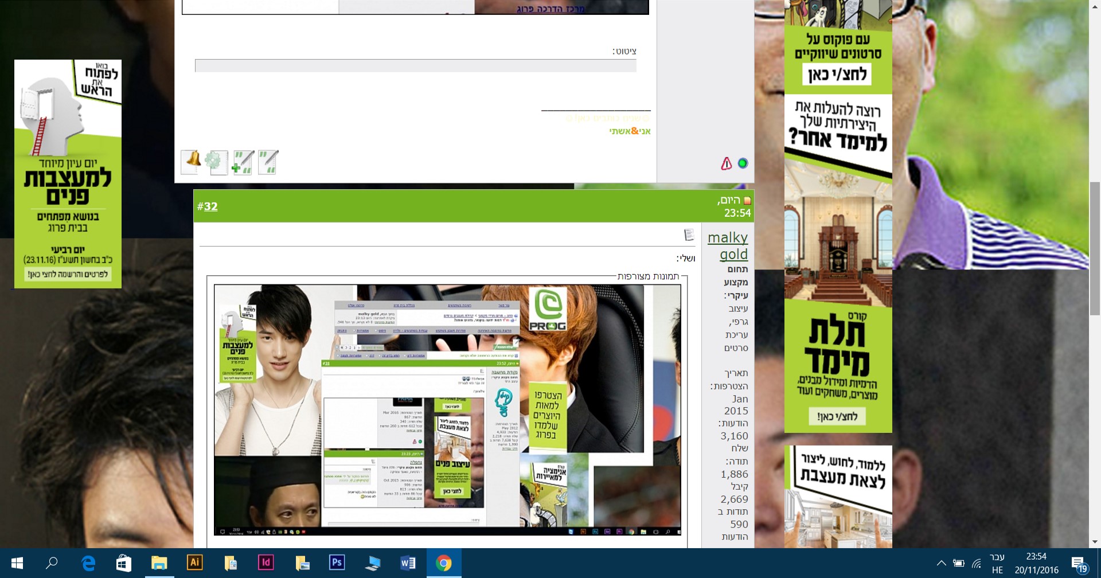Click the gear-on-page icon beside the bell
1101x578 pixels.
point(216,162)
